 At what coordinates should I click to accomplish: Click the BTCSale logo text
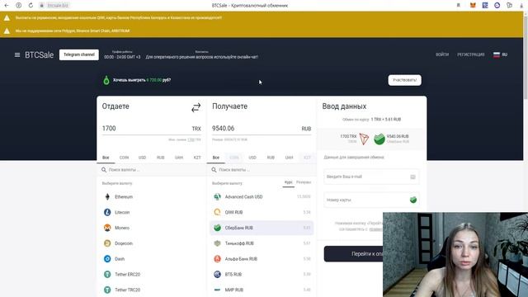point(39,55)
